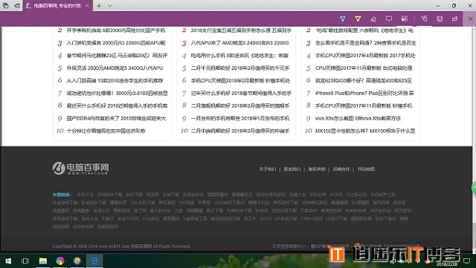Show tabs you've set aside
476x268 pixels.
pos(6,5)
